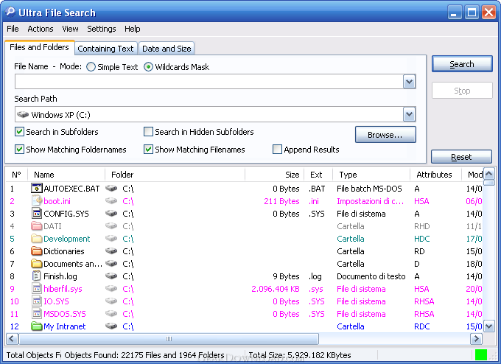Click the Reset button

[461, 157]
